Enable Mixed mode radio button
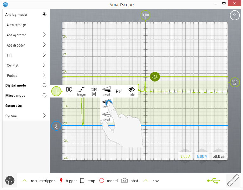 coord(44,96)
